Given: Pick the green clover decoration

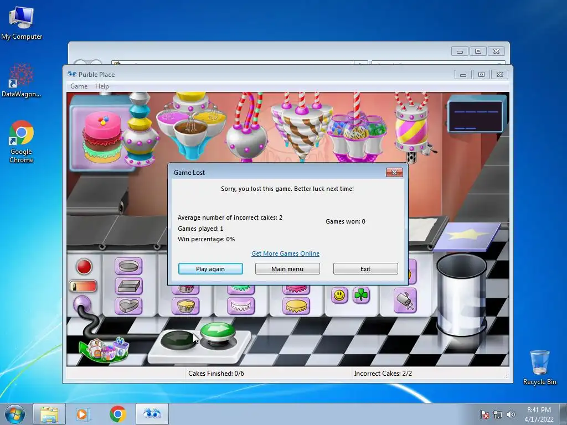Looking at the screenshot, I should 361,296.
